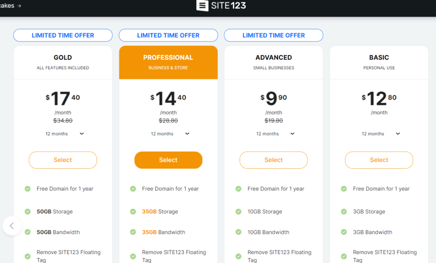Click 'SMALL BUSINESSES' subtitle
The image size is (436, 263).
coord(273,68)
